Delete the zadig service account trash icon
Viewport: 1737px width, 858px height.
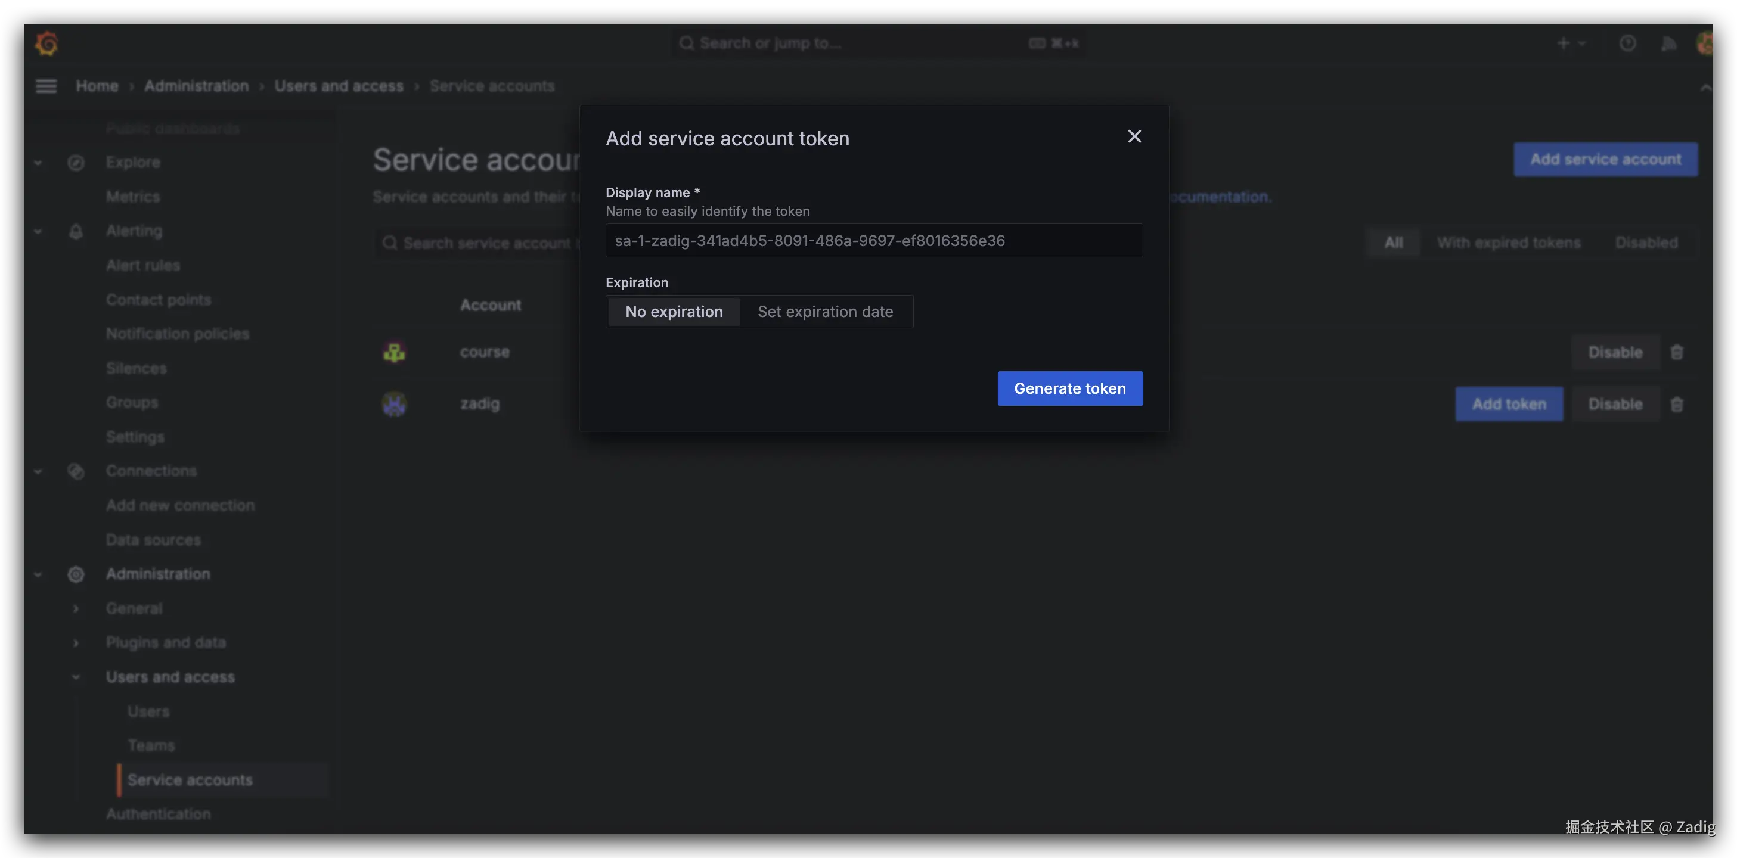coord(1677,405)
